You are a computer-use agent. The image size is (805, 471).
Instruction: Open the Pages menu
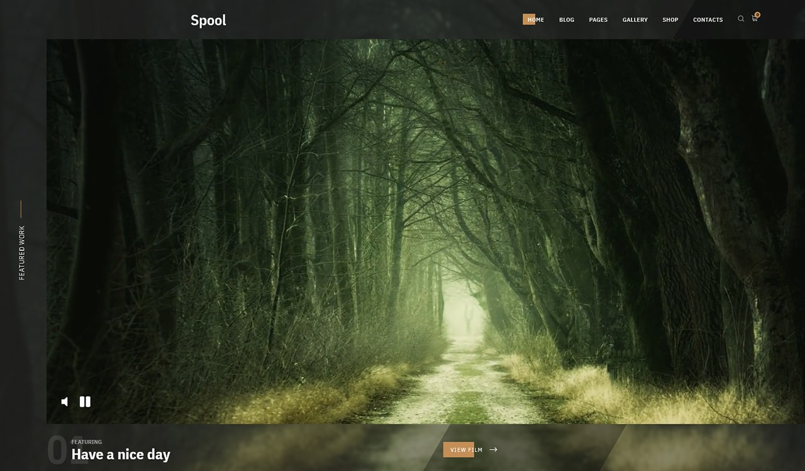pyautogui.click(x=598, y=19)
